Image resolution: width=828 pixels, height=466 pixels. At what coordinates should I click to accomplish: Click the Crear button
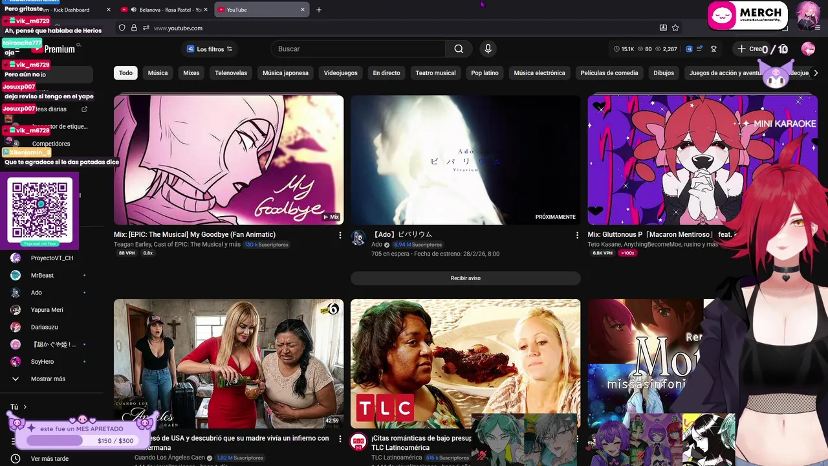coord(750,49)
